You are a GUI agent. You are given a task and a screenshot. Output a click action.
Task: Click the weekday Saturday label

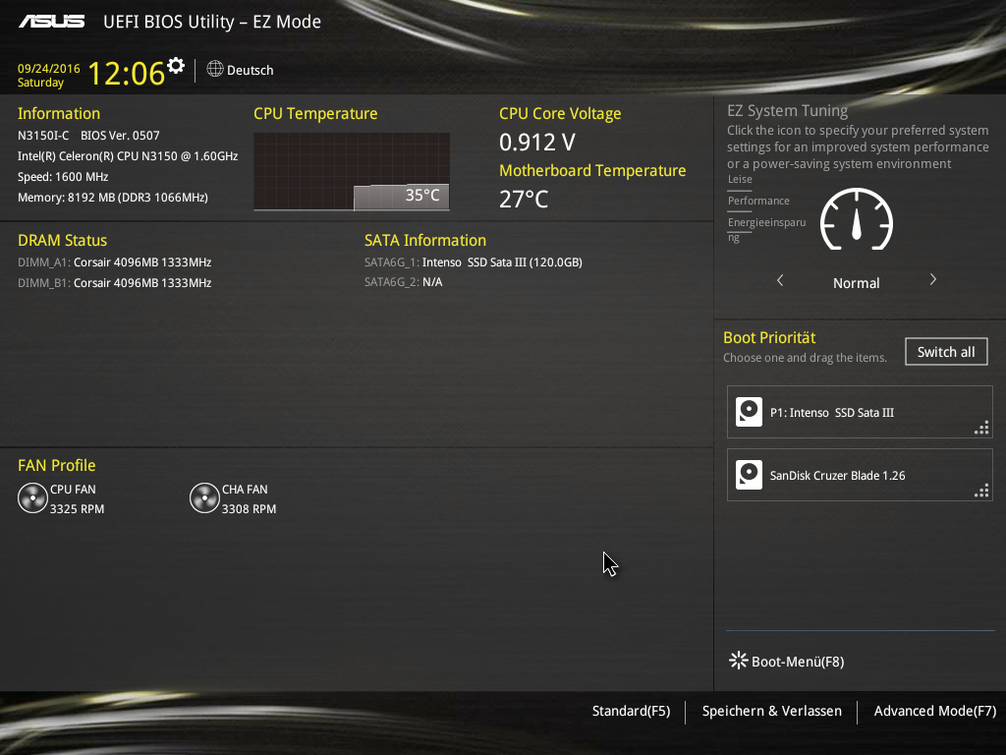[40, 83]
